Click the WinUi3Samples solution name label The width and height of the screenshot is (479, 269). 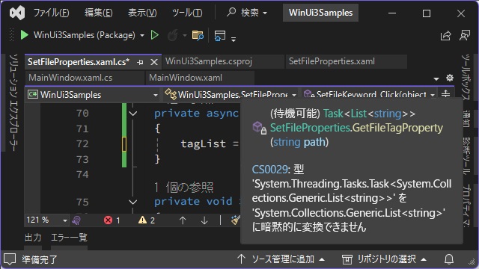tap(320, 13)
